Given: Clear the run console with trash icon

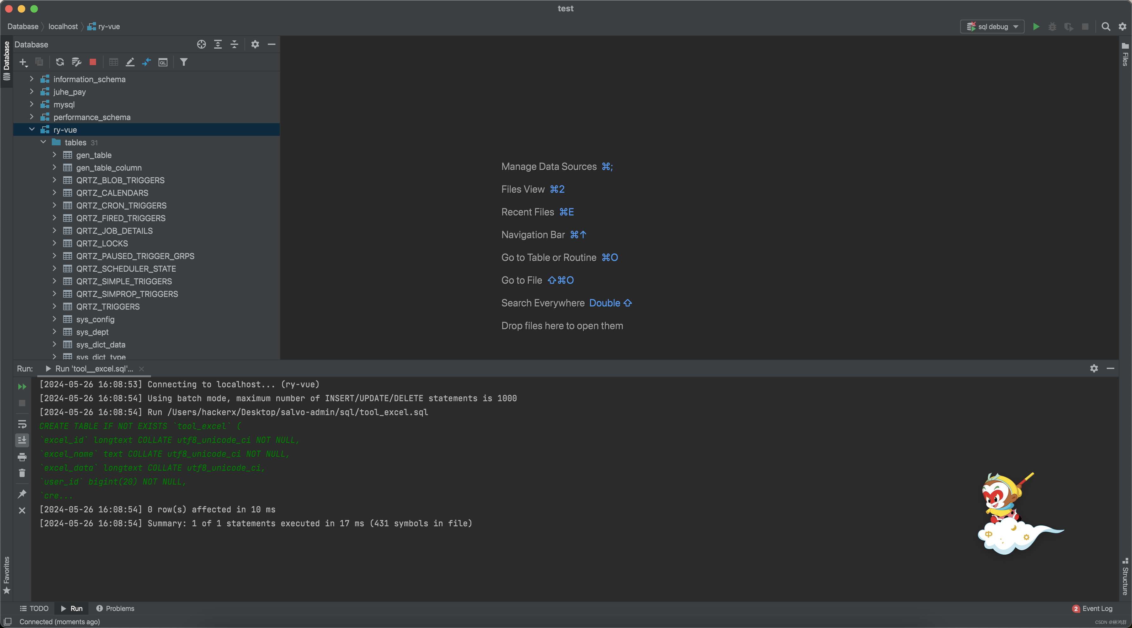Looking at the screenshot, I should tap(22, 473).
